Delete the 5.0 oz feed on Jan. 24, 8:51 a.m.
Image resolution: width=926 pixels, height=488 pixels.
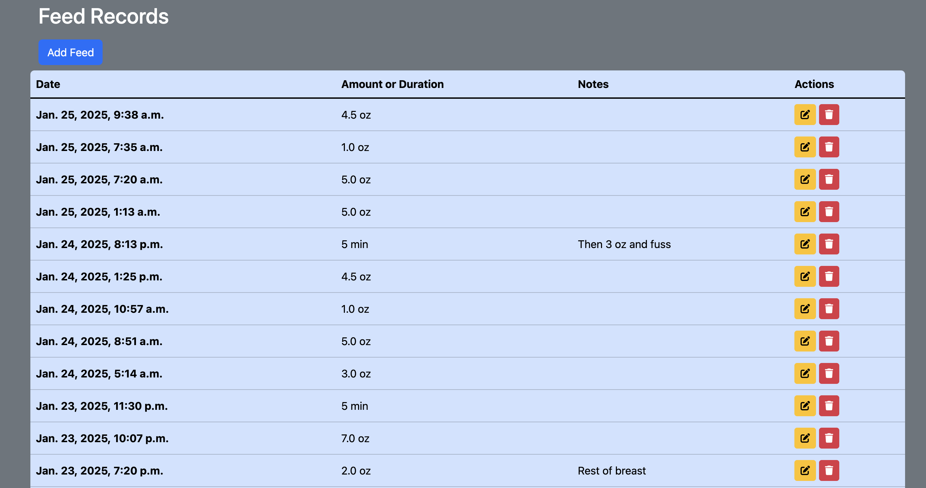[x=829, y=341]
